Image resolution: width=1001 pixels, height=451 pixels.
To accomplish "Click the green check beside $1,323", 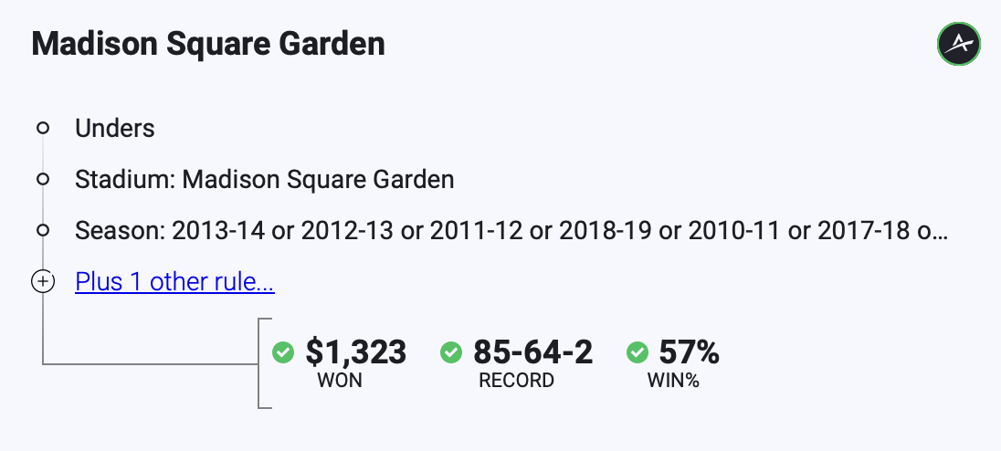I will click(283, 351).
